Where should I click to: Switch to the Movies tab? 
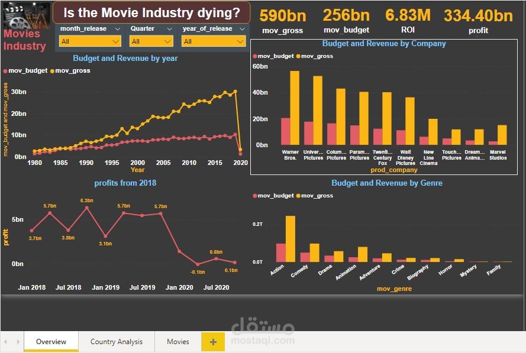coord(178,342)
